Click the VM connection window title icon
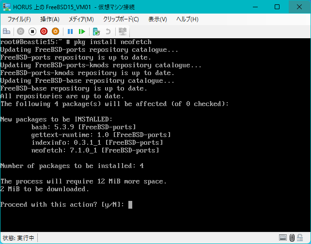The image size is (311, 244). tap(7, 7)
